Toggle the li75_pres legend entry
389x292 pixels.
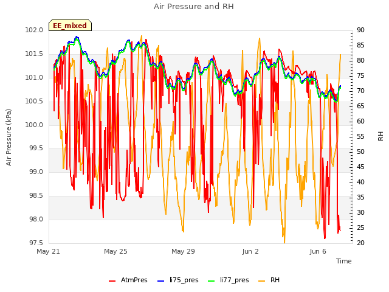click(x=178, y=280)
